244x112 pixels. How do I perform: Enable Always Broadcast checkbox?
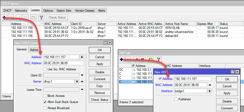click(x=45, y=108)
